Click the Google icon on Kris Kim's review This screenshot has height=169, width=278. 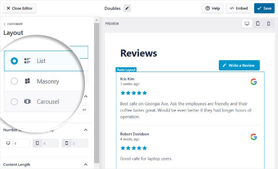tap(254, 82)
